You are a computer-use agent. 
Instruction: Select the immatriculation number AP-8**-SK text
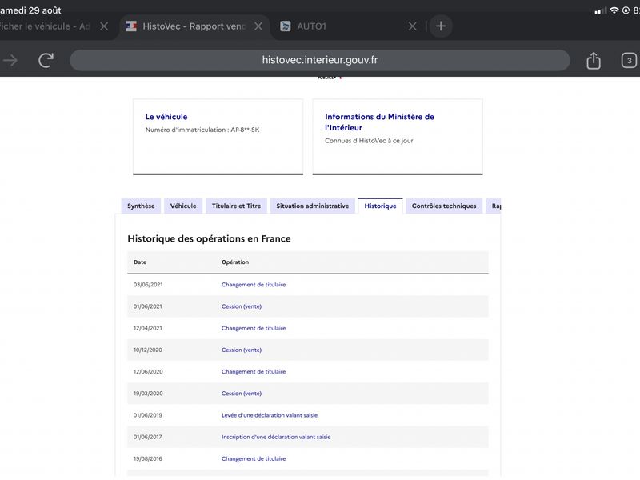245,130
